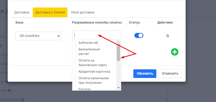The width and height of the screenshot is (216, 102).
Task: Select Кредитная карточка in the list
Action: click(94, 72)
